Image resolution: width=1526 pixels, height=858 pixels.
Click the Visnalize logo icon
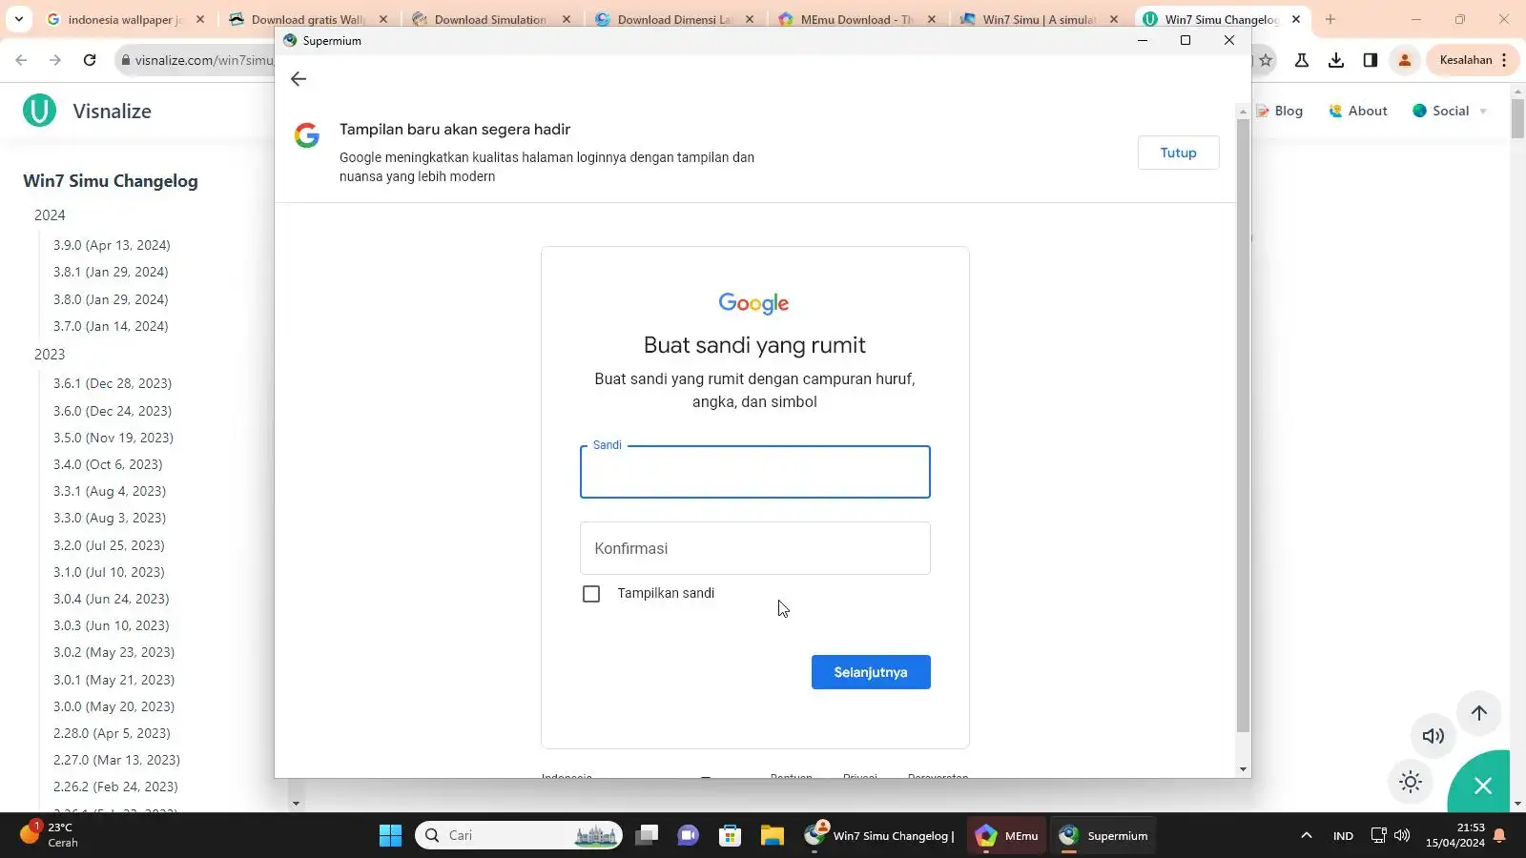coord(39,111)
